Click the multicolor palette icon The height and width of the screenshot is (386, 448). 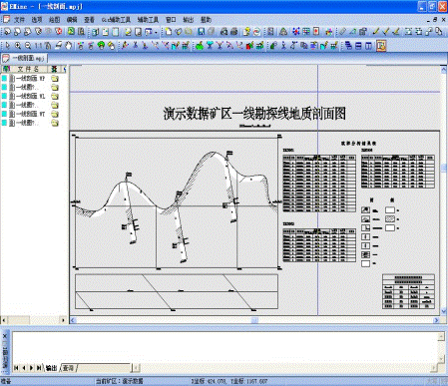click(328, 32)
